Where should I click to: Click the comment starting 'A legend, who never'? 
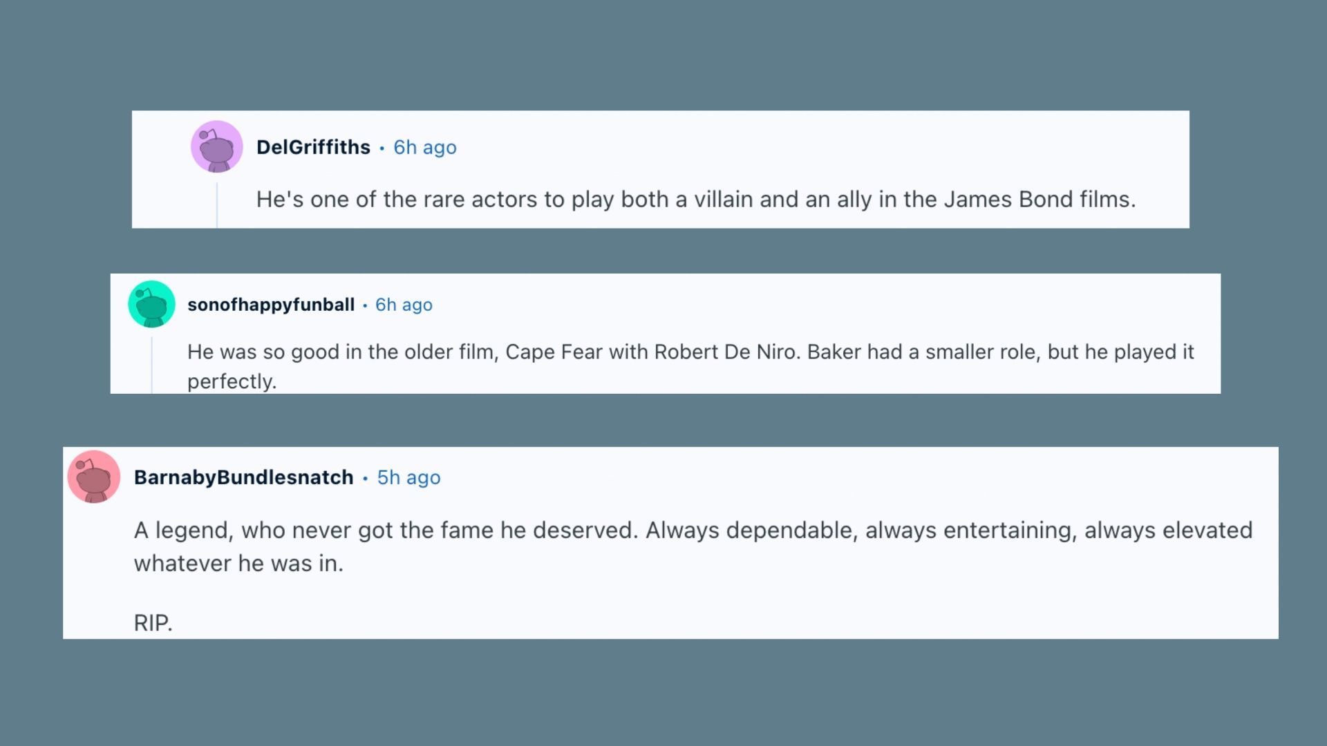[693, 530]
